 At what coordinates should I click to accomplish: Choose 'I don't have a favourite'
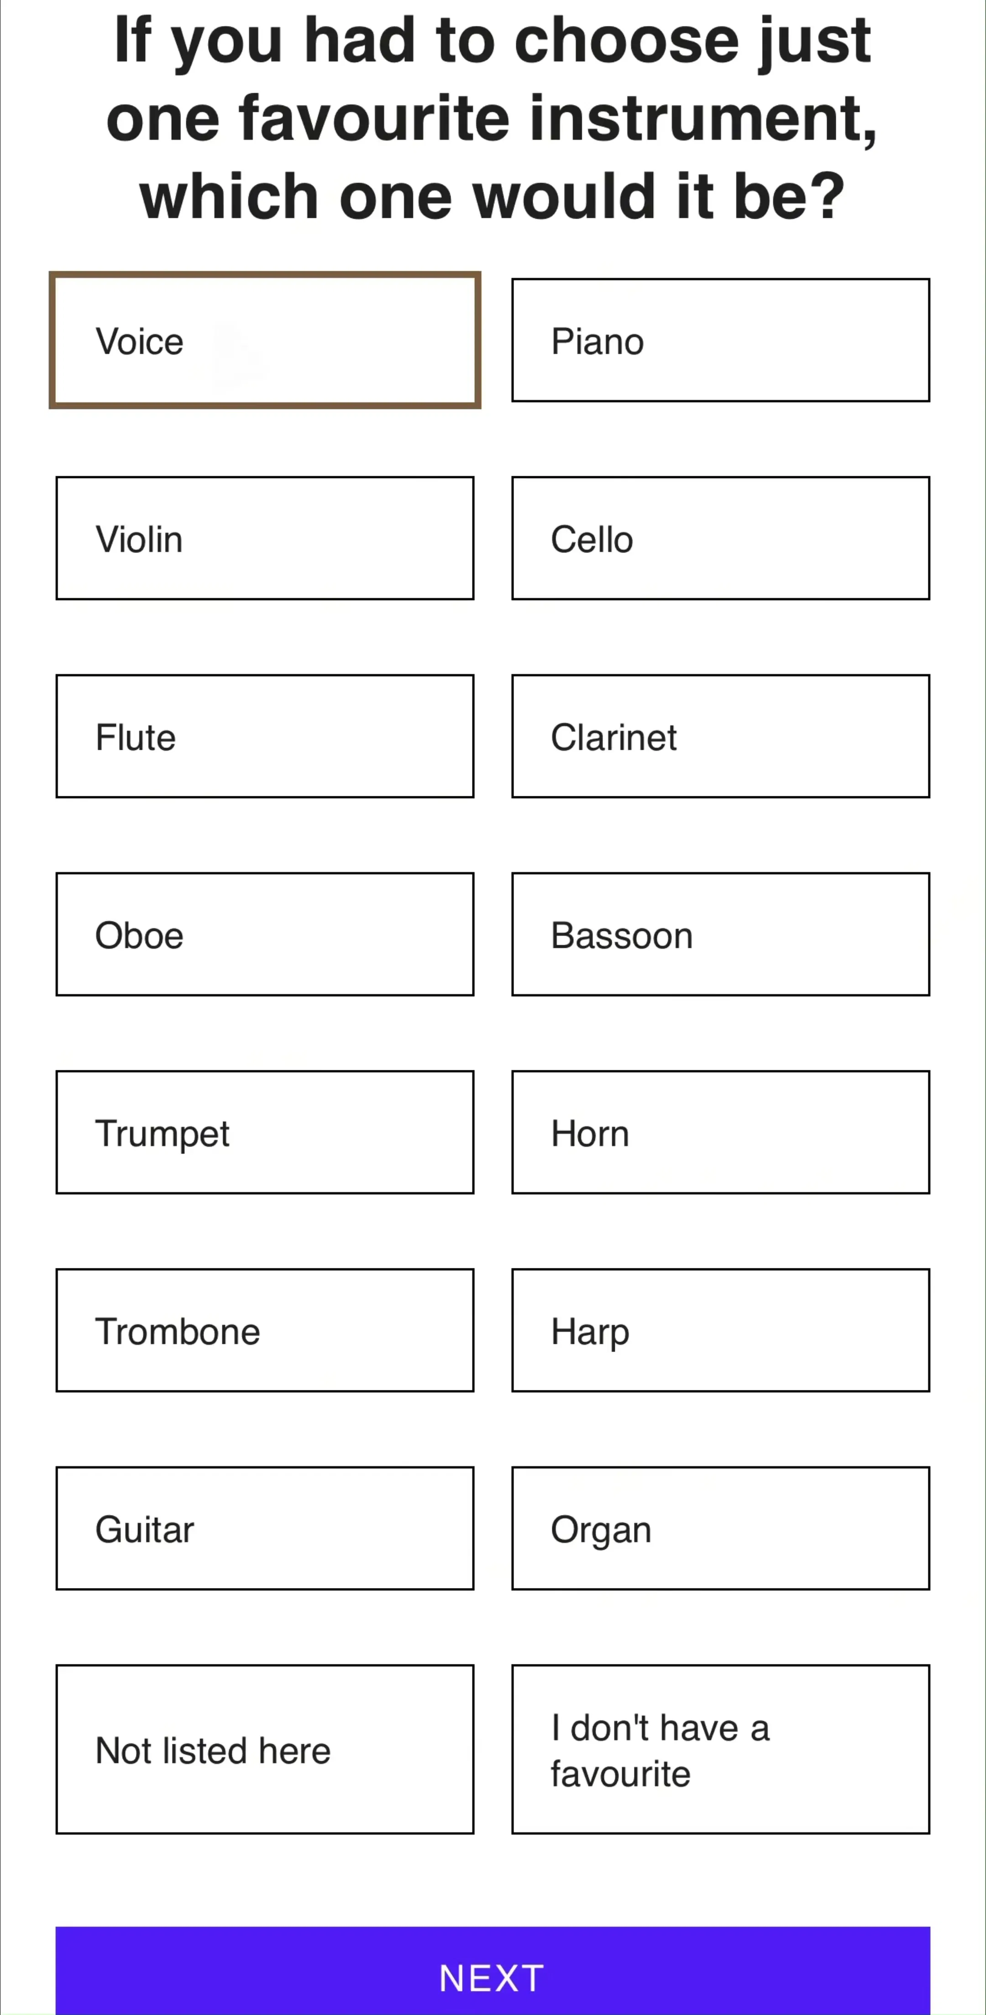tap(720, 1749)
